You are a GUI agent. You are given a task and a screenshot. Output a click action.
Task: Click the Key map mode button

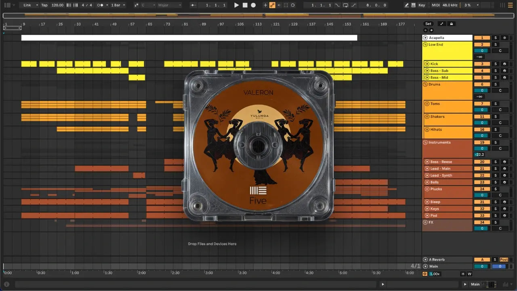[422, 5]
